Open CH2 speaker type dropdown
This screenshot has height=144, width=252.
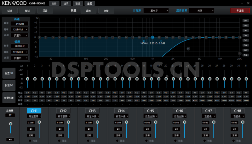[x=63, y=116]
